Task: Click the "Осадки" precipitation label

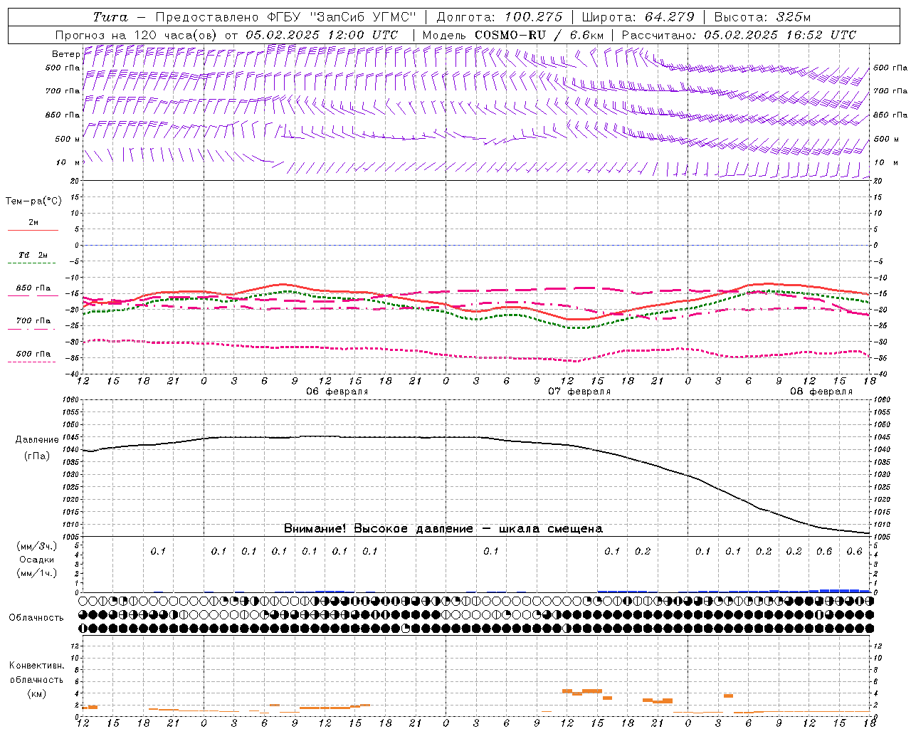Action: [36, 560]
